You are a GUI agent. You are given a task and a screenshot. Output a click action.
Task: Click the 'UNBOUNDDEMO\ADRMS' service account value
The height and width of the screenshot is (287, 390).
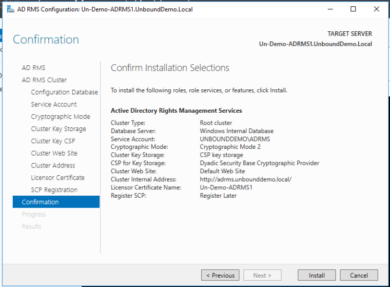[235, 139]
